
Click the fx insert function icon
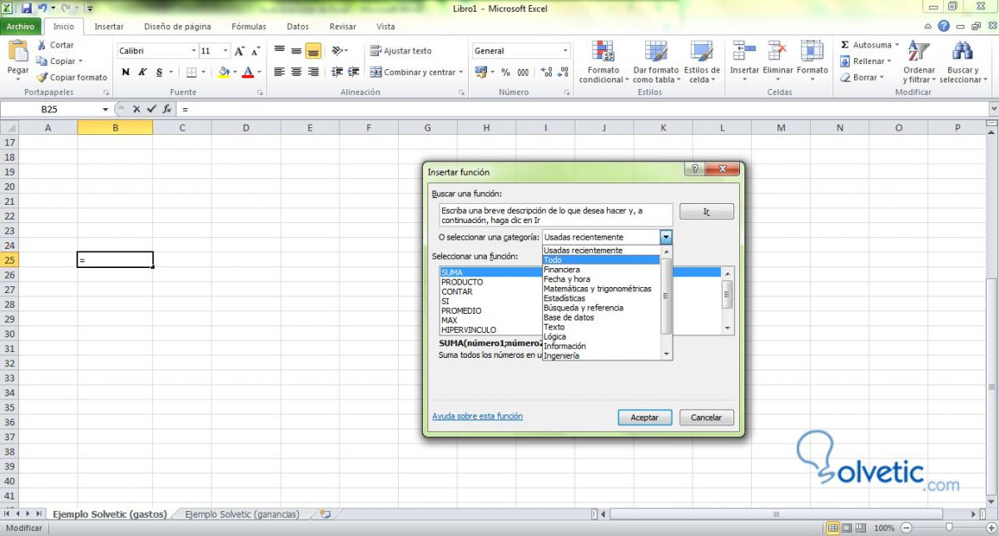tap(167, 109)
